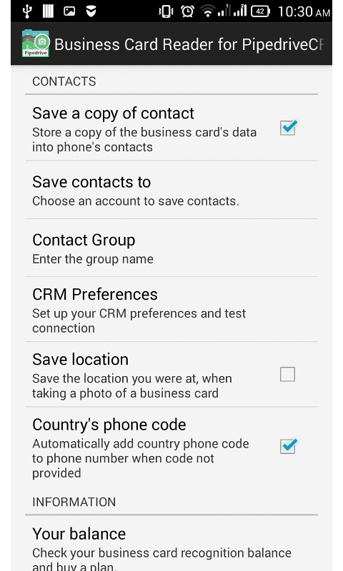Image resolution: width=343 pixels, height=571 pixels.
Task: Tap the alarm clock status icon
Action: 187,11
